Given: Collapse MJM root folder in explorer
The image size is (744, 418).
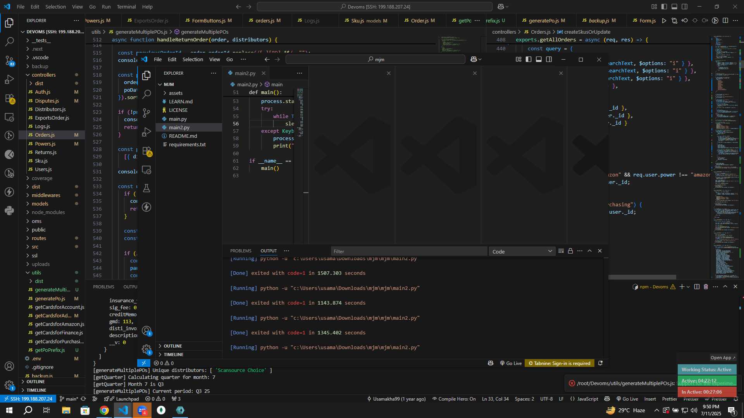Looking at the screenshot, I should pos(189,84).
